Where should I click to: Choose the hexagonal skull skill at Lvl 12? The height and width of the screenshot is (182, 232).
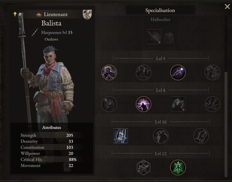(143, 167)
